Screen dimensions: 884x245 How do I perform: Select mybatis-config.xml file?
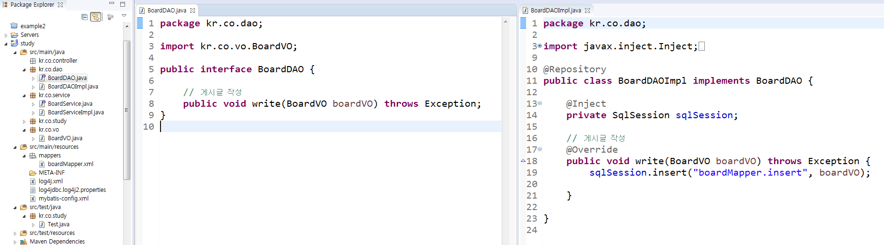[x=63, y=199]
